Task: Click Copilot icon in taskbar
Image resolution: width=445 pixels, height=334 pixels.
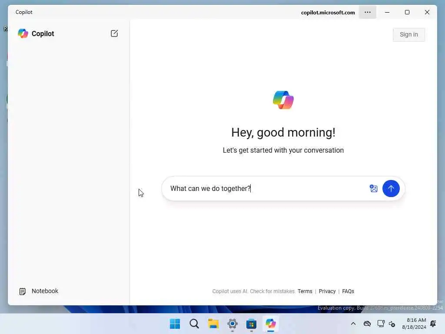Action: [270, 324]
